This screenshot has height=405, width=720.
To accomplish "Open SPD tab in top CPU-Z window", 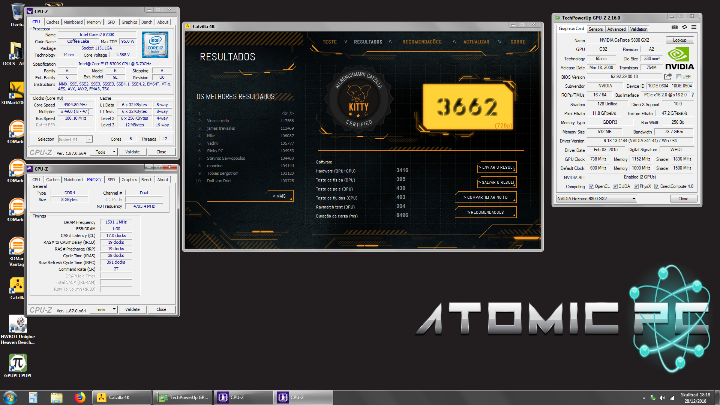I will tap(111, 22).
